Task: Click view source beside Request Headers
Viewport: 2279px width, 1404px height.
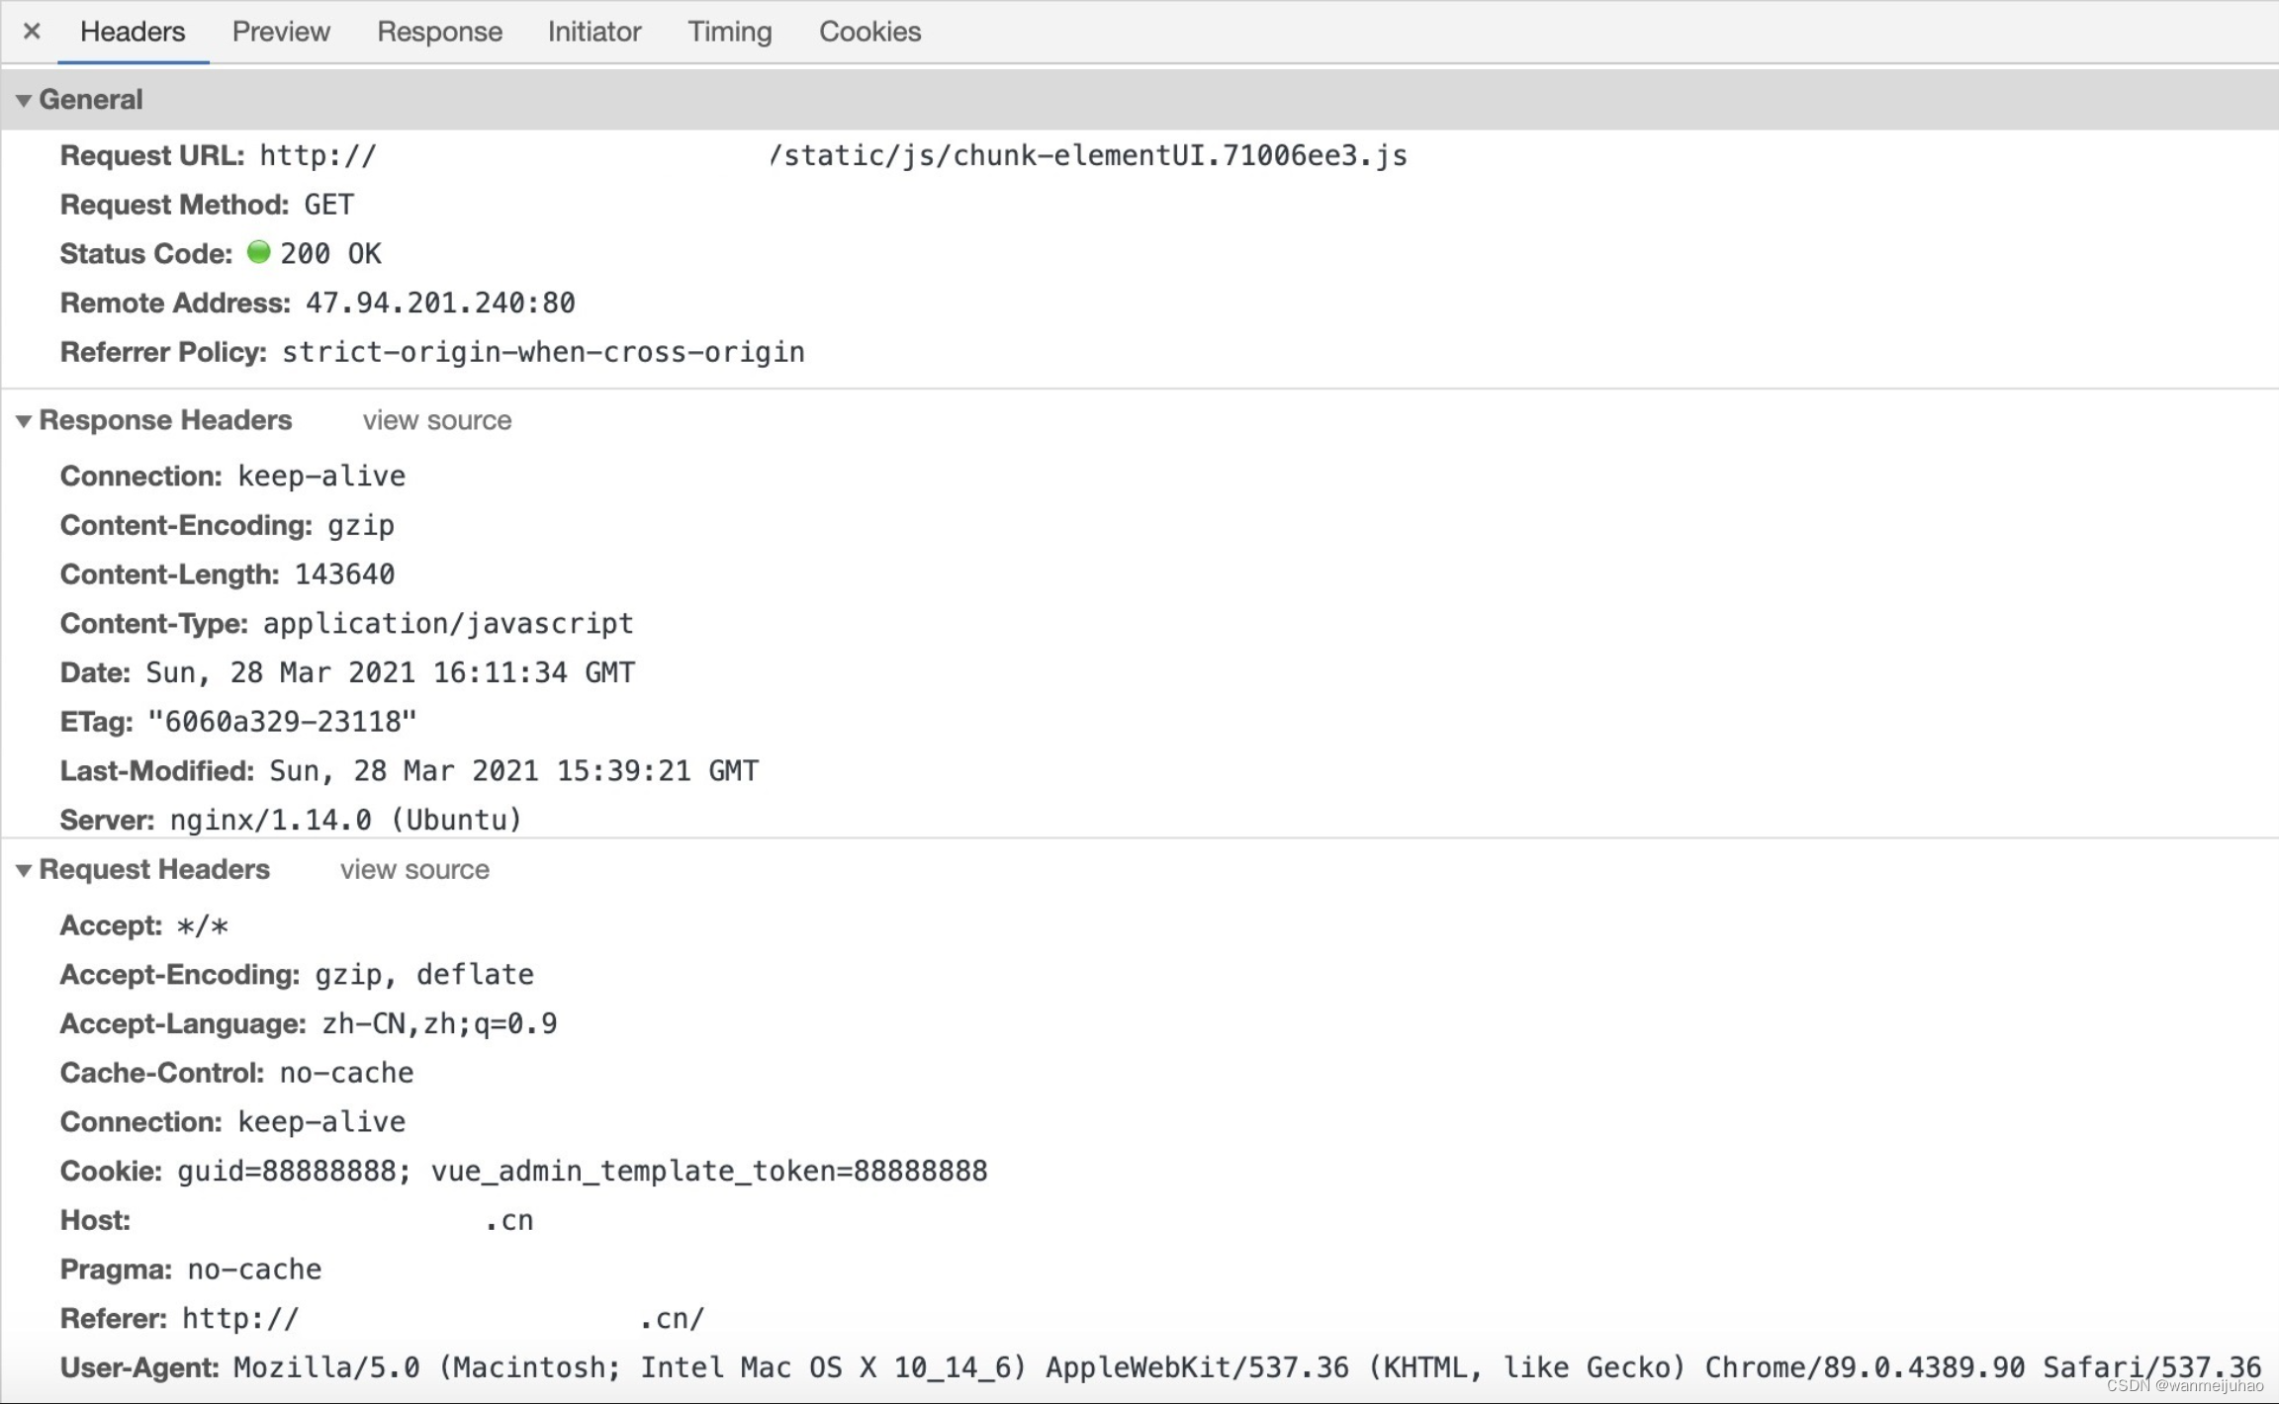Action: (414, 869)
